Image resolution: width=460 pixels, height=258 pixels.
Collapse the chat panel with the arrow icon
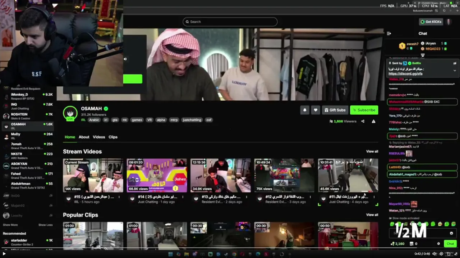pos(389,33)
